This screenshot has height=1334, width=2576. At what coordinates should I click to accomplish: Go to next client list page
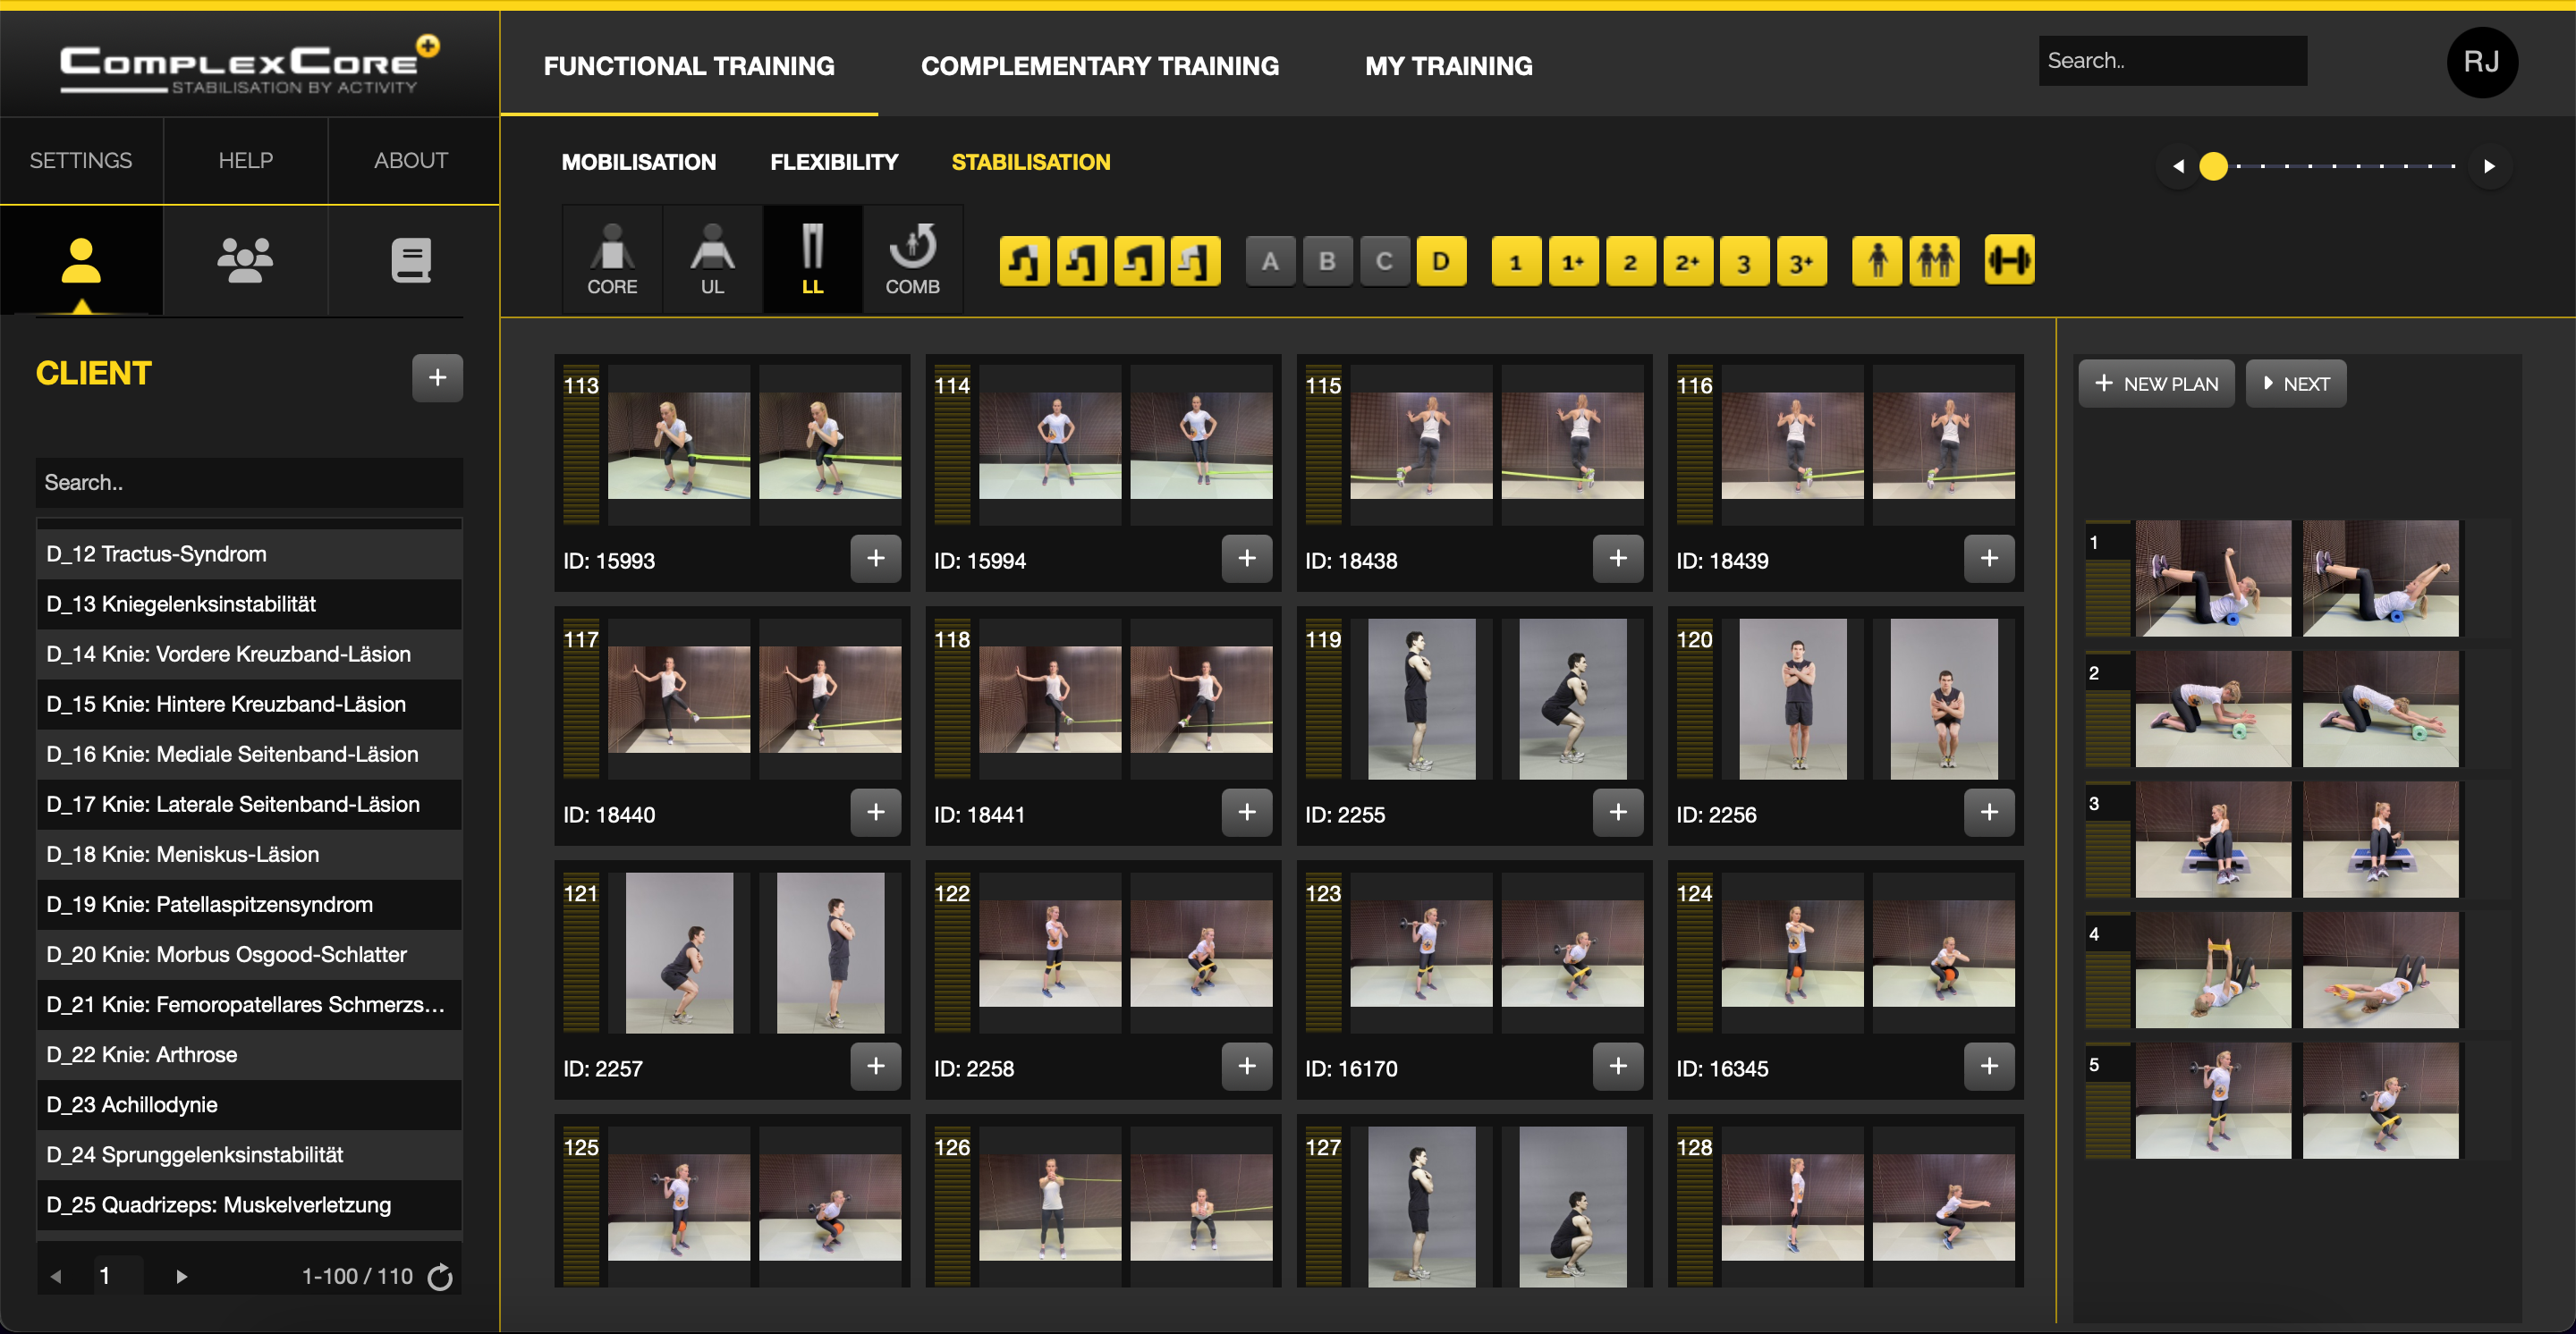click(181, 1276)
